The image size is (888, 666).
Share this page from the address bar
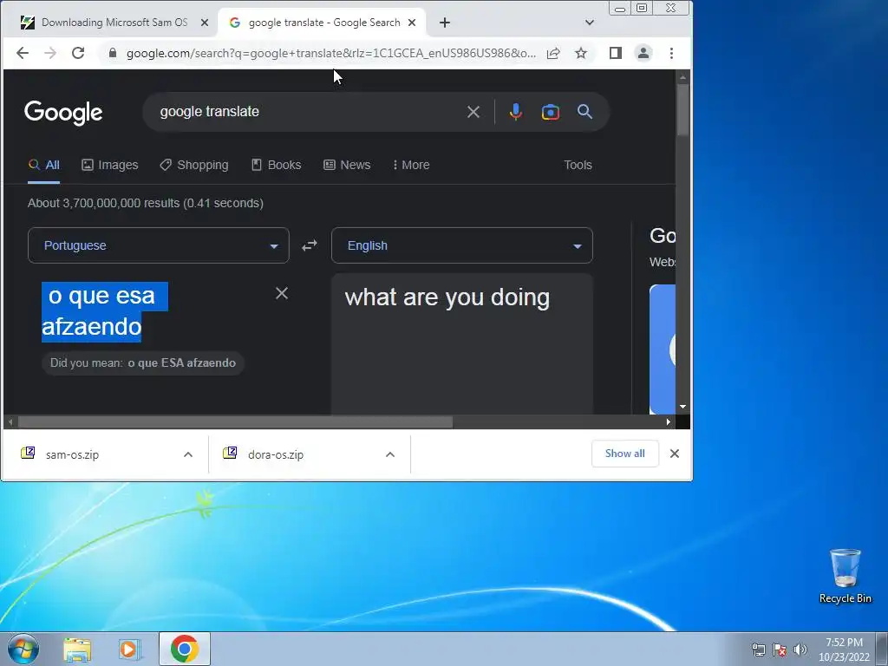(553, 53)
